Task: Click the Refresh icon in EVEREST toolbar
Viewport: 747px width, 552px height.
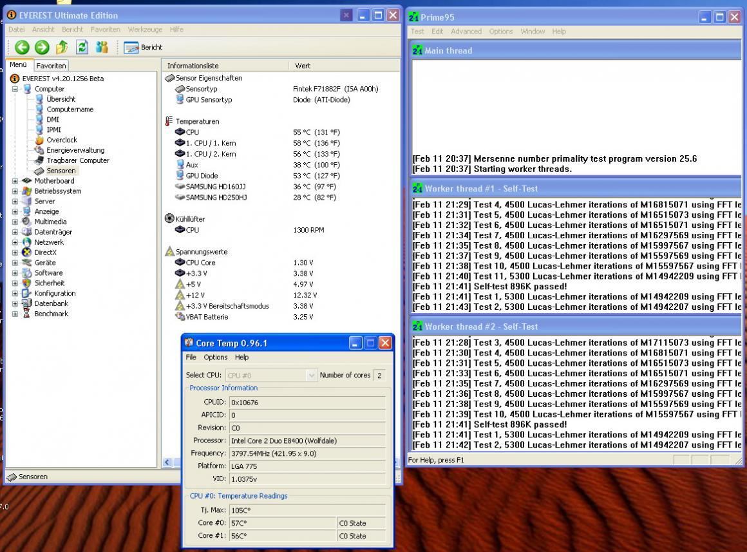Action: pyautogui.click(x=82, y=47)
